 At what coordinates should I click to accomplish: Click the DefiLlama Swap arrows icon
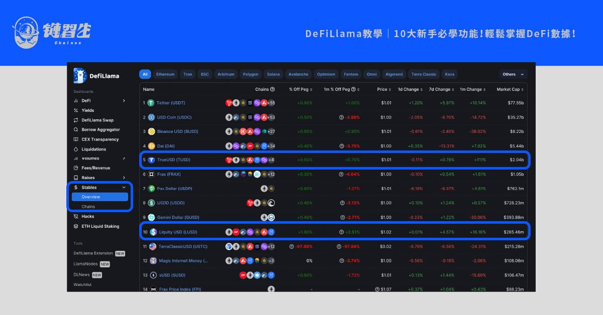[x=76, y=120]
